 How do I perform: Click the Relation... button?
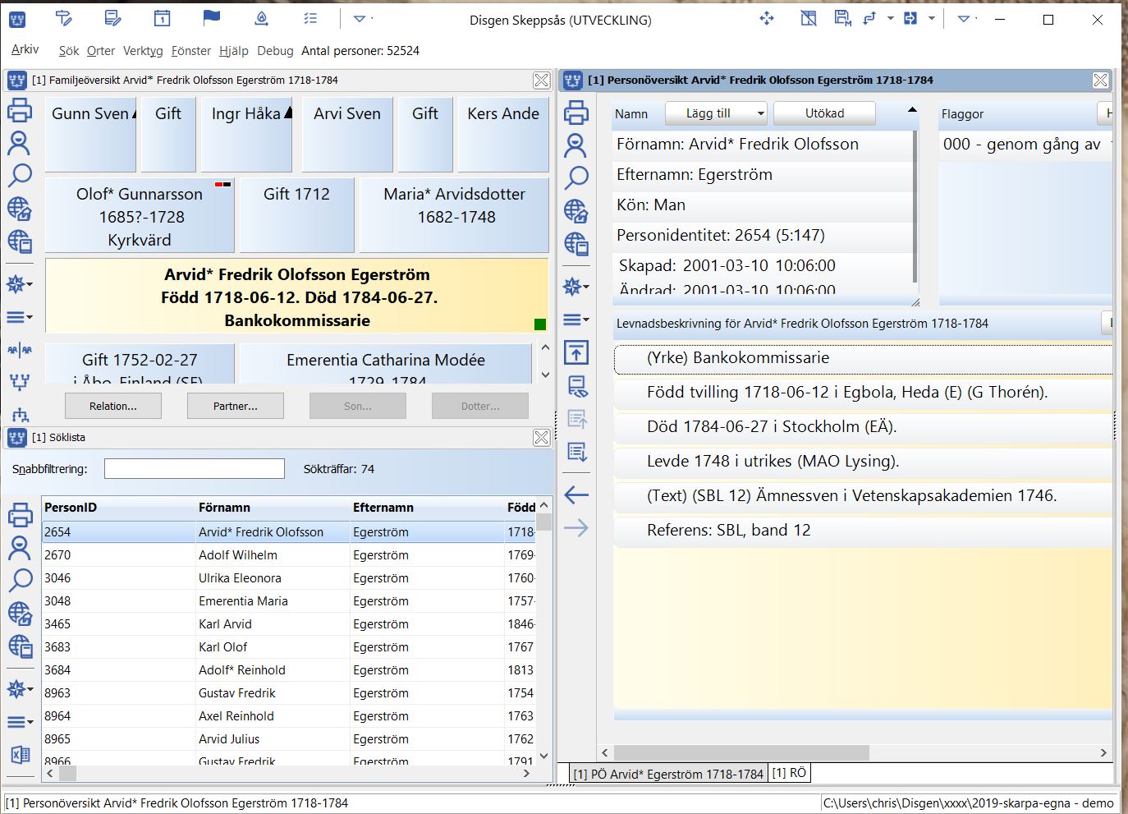(x=113, y=406)
